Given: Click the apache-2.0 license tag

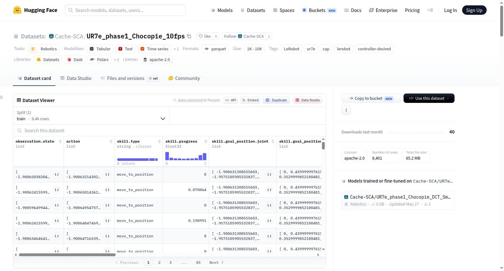Looking at the screenshot, I should tap(157, 60).
